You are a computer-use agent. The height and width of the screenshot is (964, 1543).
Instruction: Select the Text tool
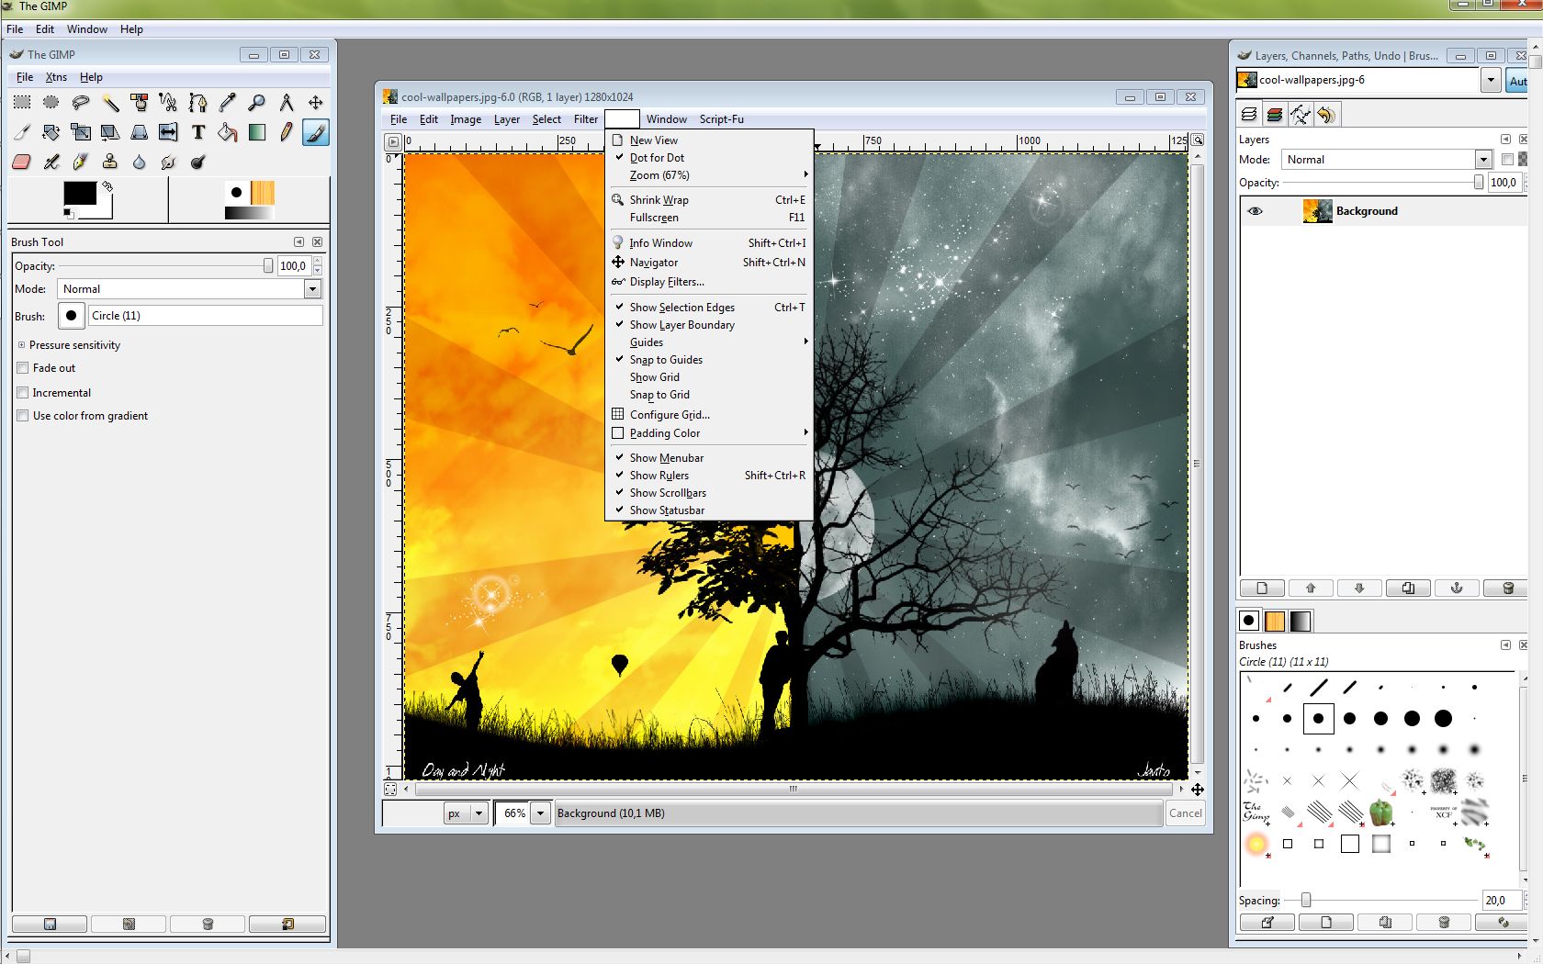[198, 132]
